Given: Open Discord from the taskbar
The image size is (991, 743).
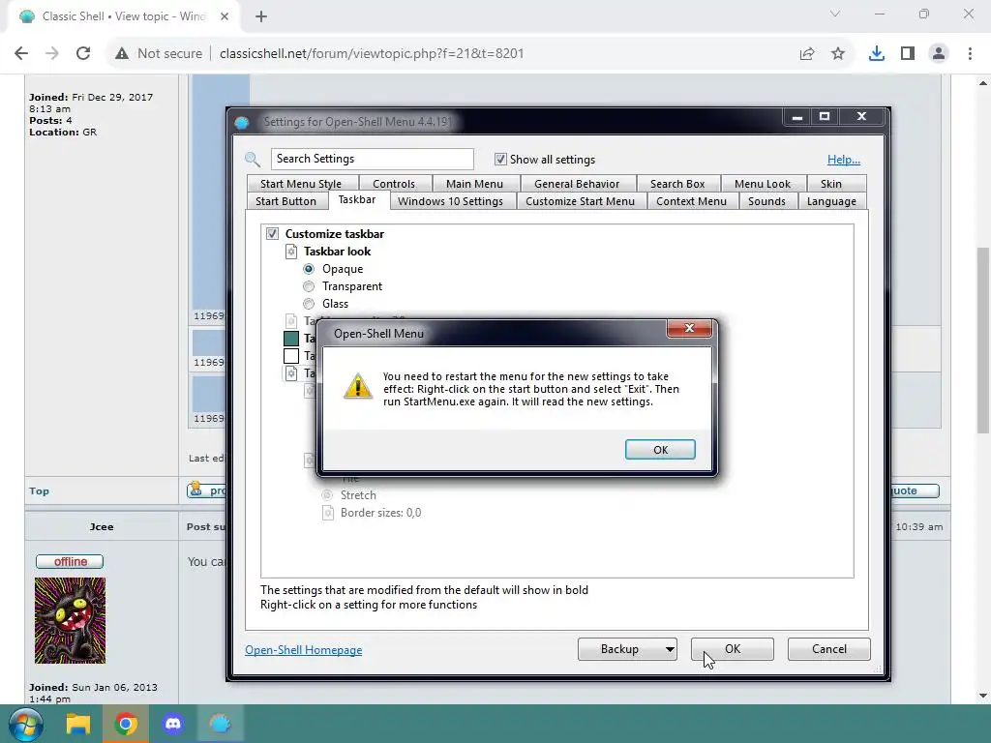Looking at the screenshot, I should coord(173,724).
